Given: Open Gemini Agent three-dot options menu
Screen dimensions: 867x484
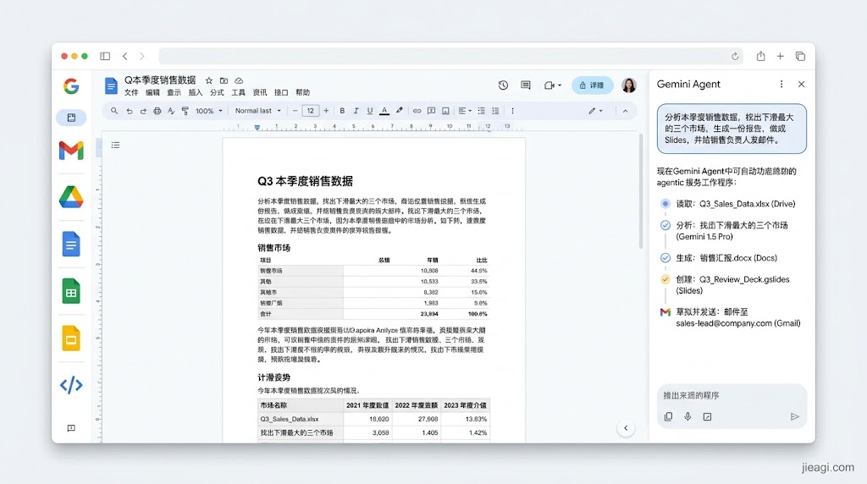Looking at the screenshot, I should tap(781, 84).
